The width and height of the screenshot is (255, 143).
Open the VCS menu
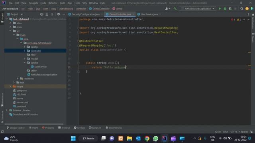point(84,3)
